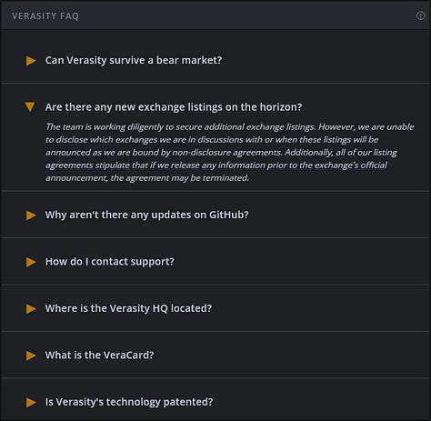This screenshot has width=431, height=421.
Task: Click arrow next to VeraCard question
Action: click(31, 356)
